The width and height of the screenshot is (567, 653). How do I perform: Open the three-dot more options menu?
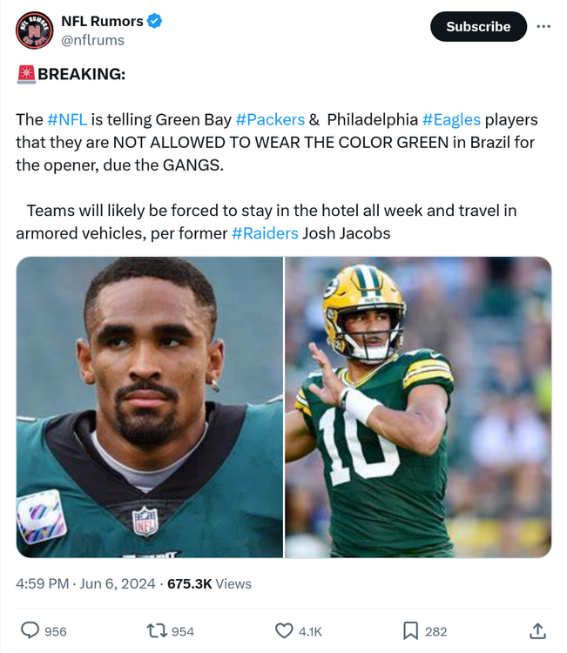(543, 26)
